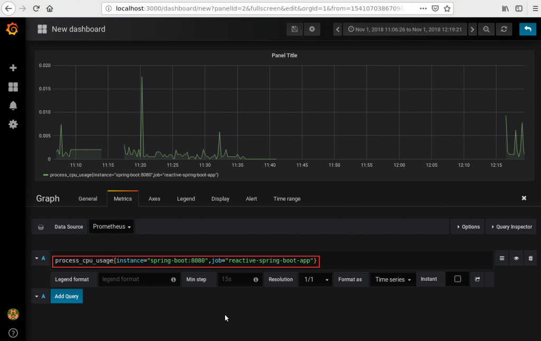Open the Configuration gear in sidebar
This screenshot has width=541, height=341.
tap(13, 125)
